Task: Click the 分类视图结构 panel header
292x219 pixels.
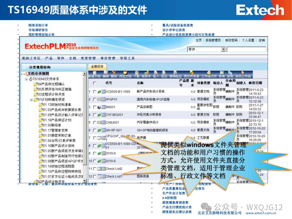Action: [x=54, y=67]
